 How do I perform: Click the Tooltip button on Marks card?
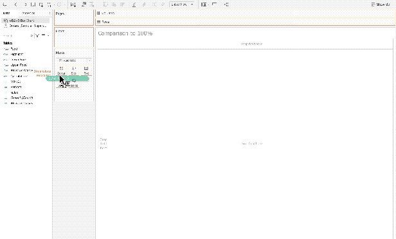[x=74, y=82]
